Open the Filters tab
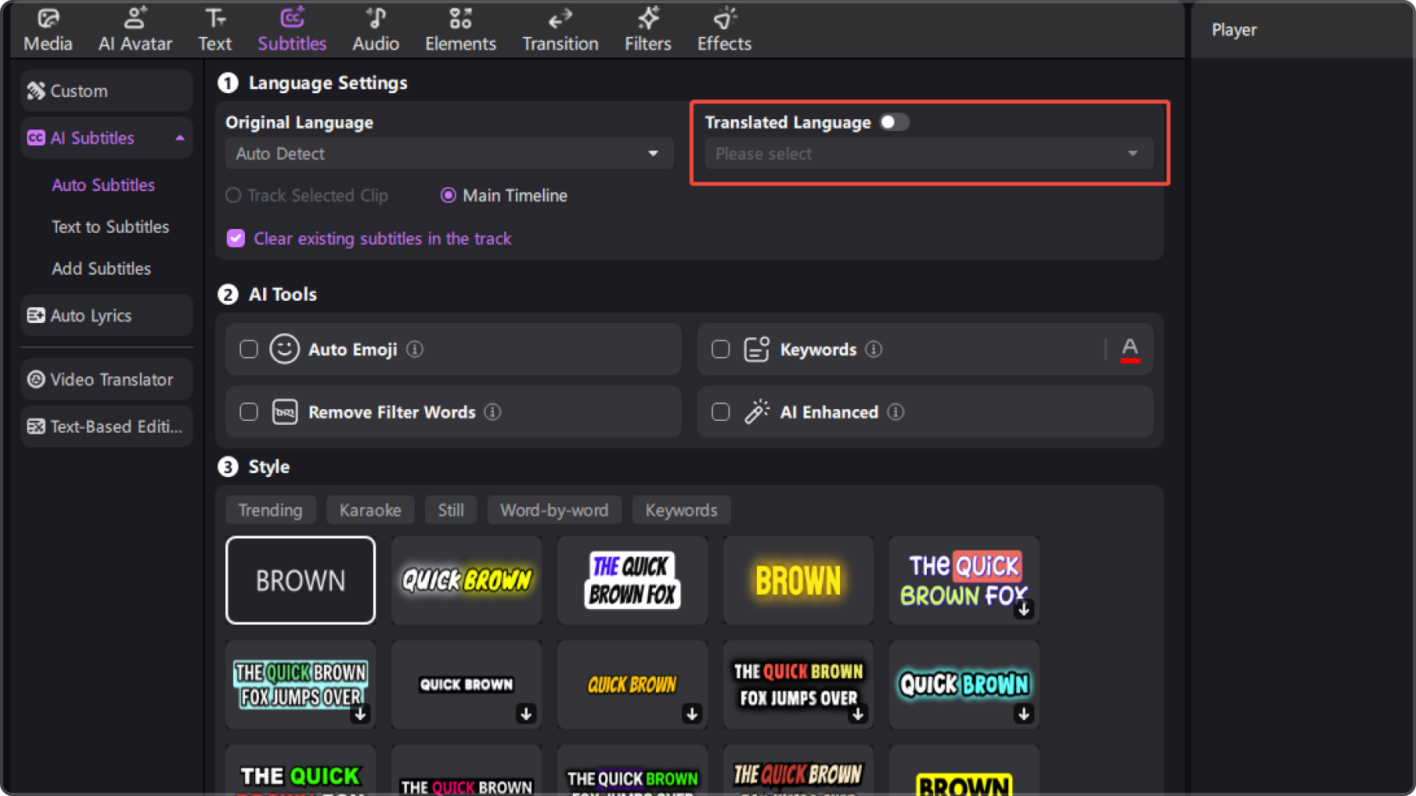The height and width of the screenshot is (796, 1416). [x=648, y=30]
